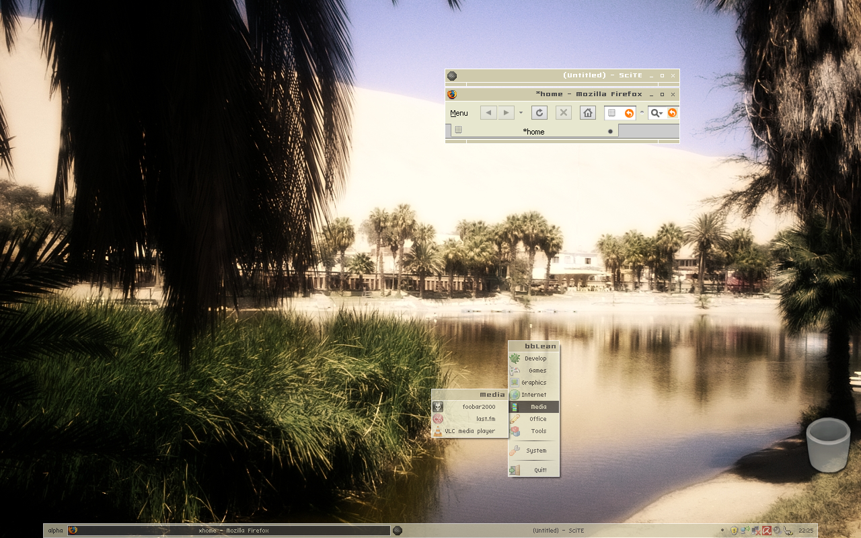Switch to Firefox task in the taskbar

click(x=229, y=531)
